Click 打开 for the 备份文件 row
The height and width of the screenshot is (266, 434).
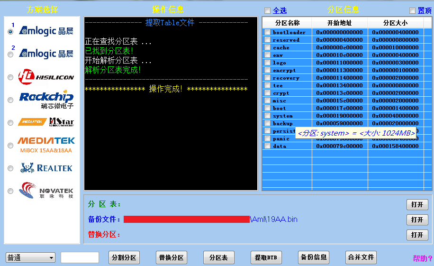417,220
